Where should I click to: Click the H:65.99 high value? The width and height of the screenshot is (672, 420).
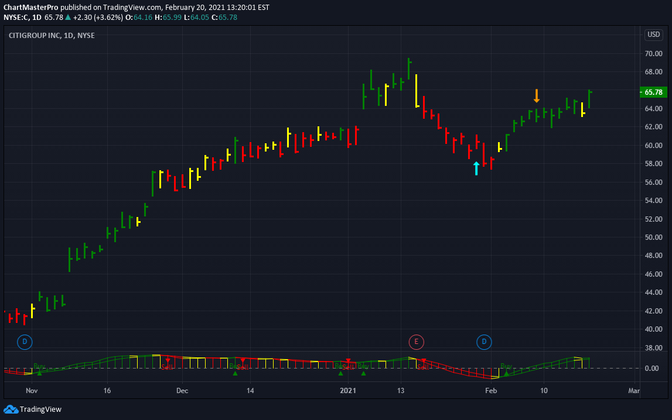[168, 18]
